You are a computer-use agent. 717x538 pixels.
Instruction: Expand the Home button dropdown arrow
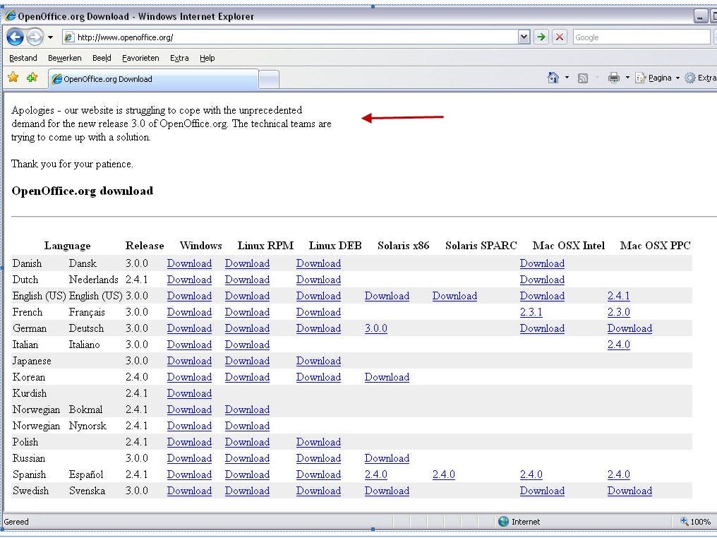(567, 78)
